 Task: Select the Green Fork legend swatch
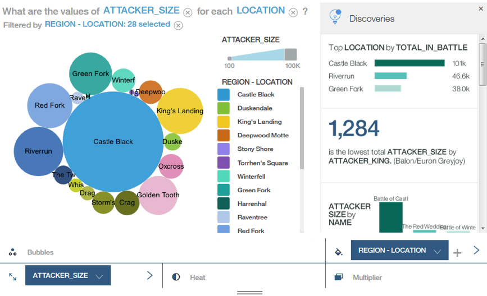[224, 190]
